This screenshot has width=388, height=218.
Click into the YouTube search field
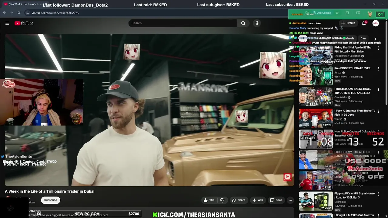tap(182, 23)
